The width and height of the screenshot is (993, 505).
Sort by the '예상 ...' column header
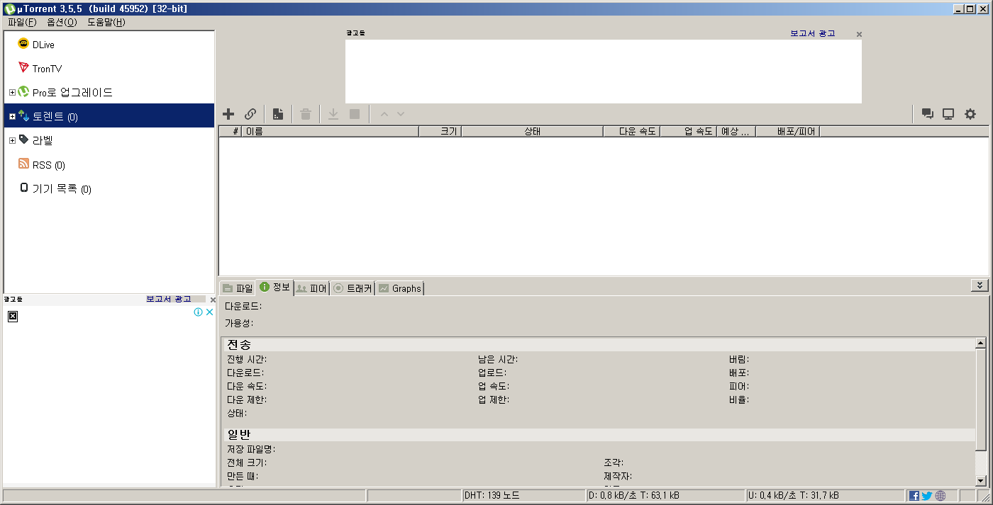click(x=736, y=131)
